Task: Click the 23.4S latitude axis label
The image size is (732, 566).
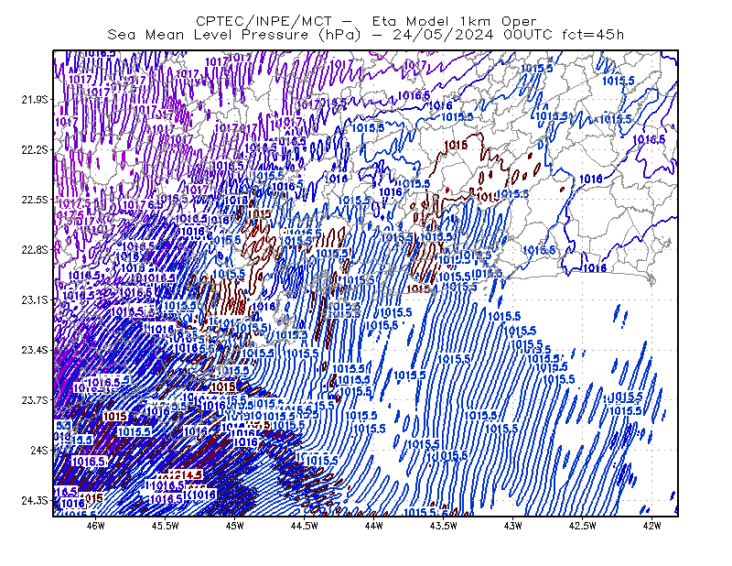Action: (x=34, y=350)
